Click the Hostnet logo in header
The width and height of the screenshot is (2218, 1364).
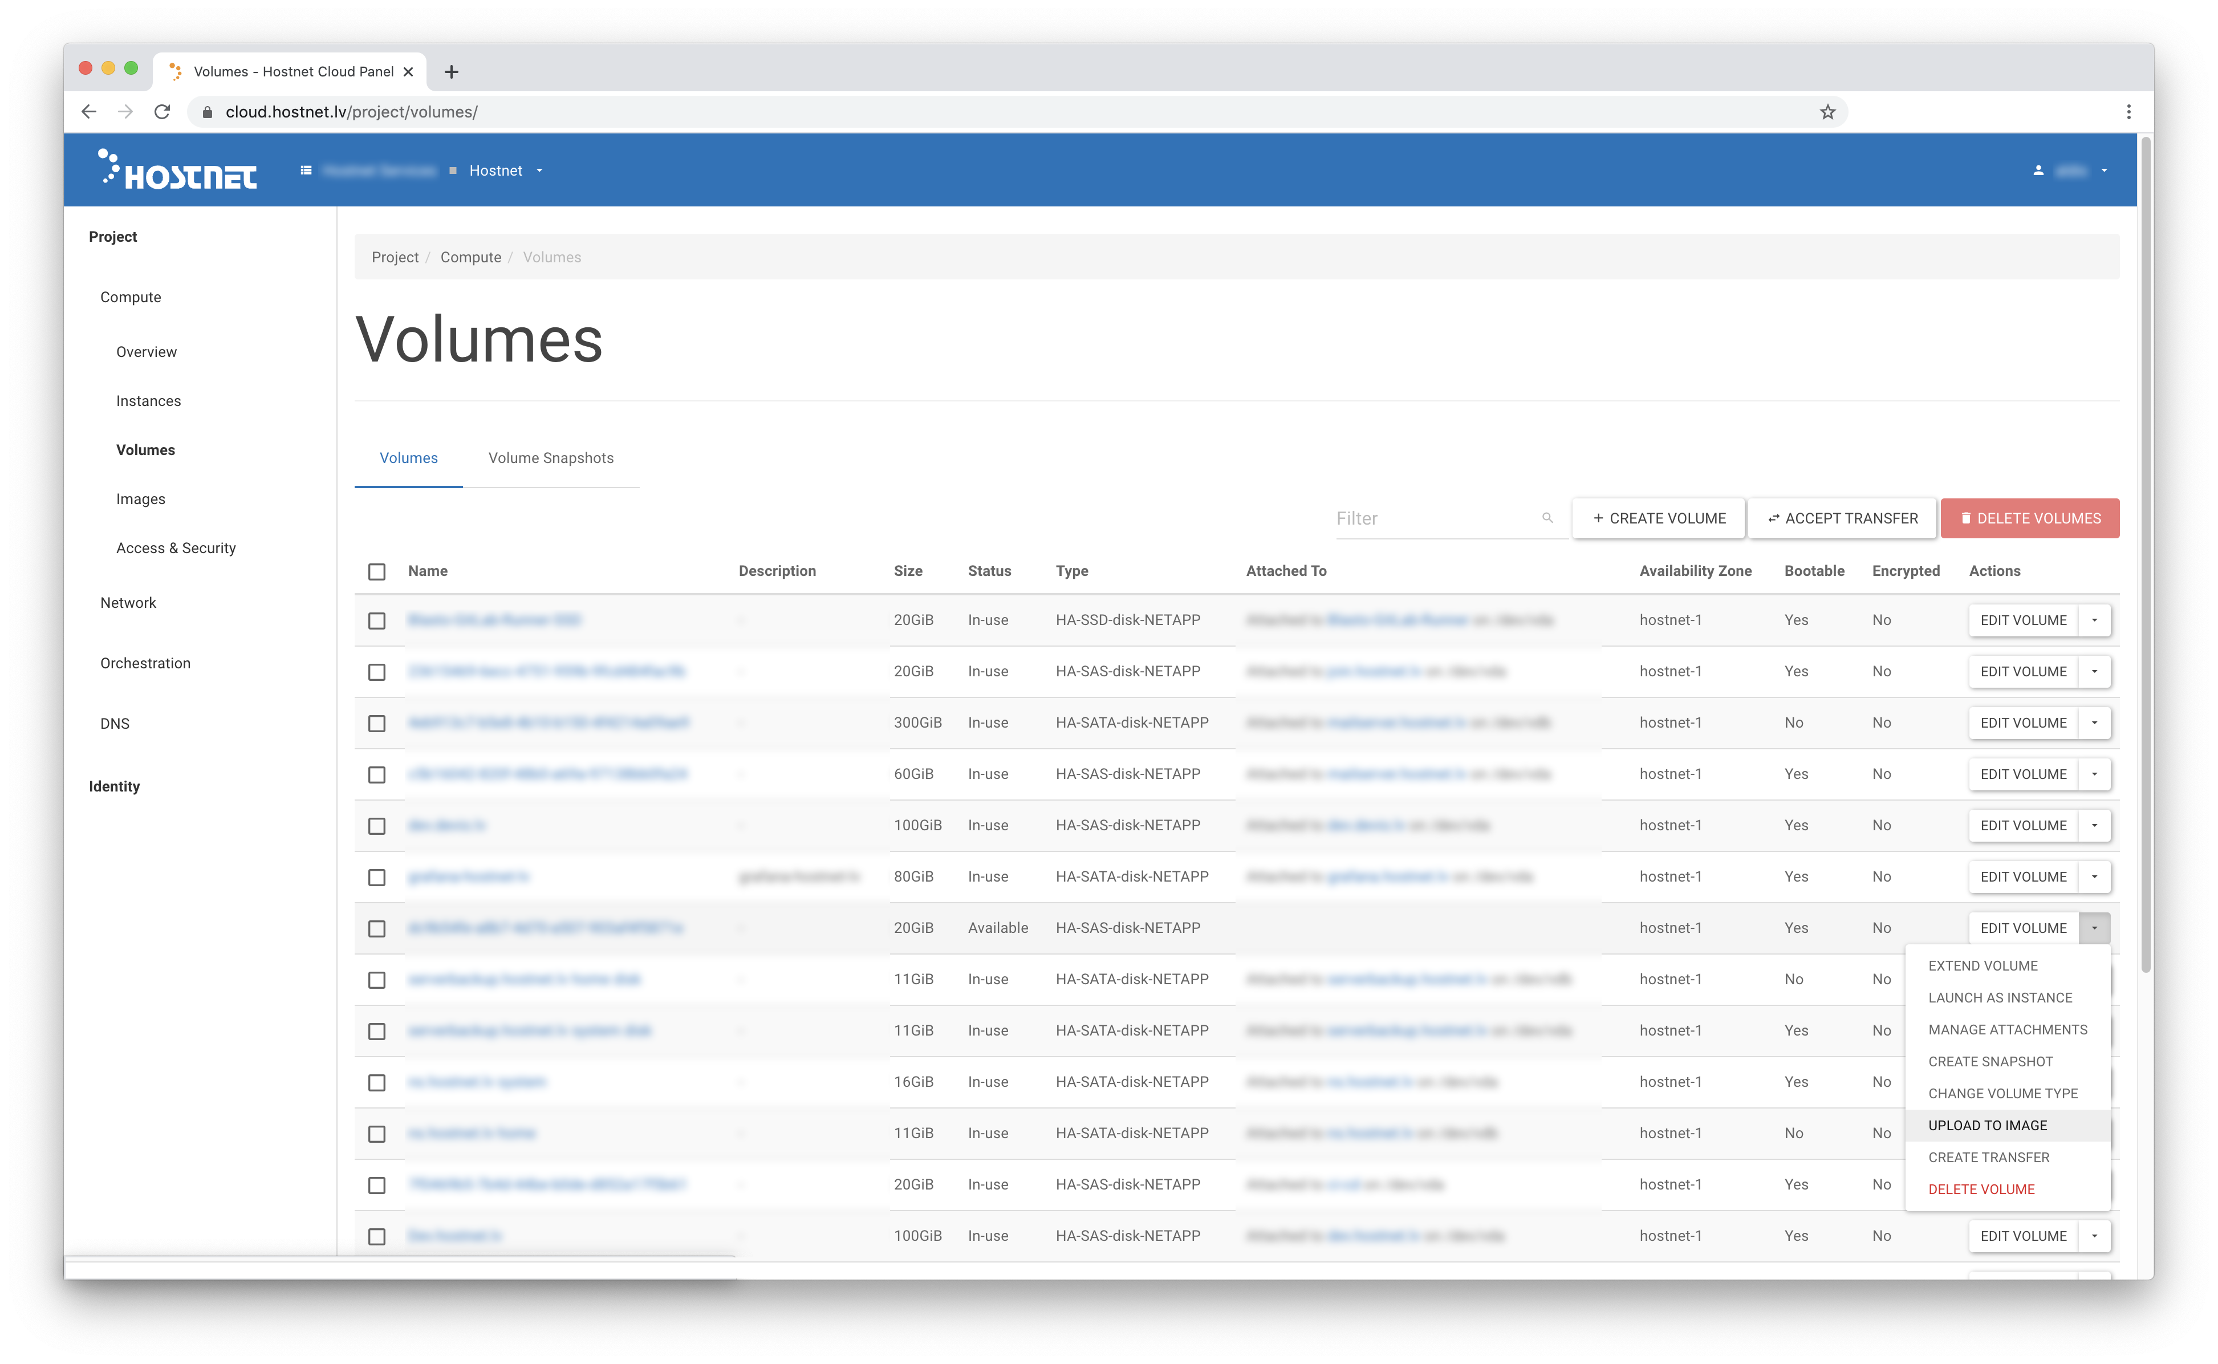pyautogui.click(x=178, y=169)
